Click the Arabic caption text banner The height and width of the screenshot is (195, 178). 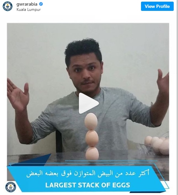88,173
